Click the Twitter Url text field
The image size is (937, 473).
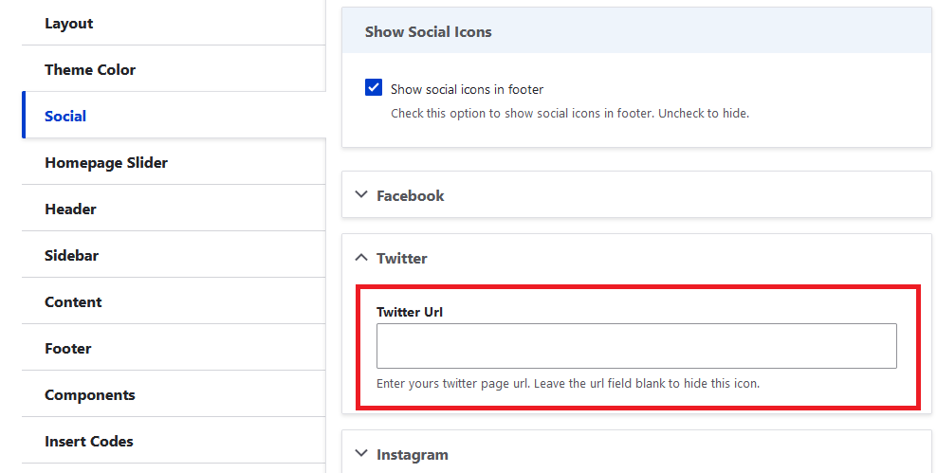click(x=636, y=346)
